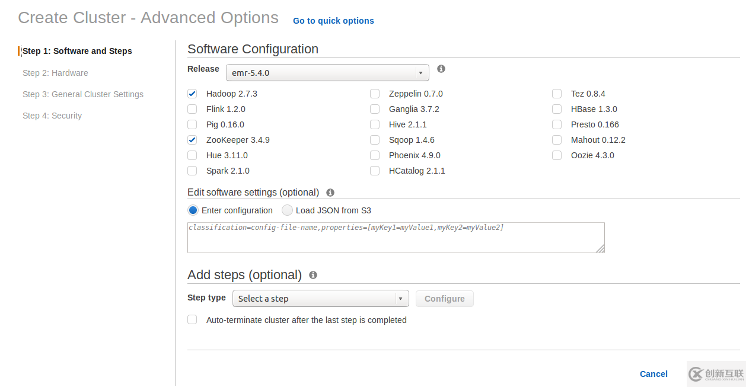Tick the Mahout 0.12.2 checkbox

point(557,140)
